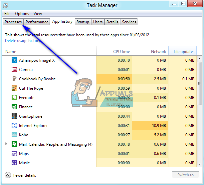Click the Kobo app icon

click(x=14, y=135)
